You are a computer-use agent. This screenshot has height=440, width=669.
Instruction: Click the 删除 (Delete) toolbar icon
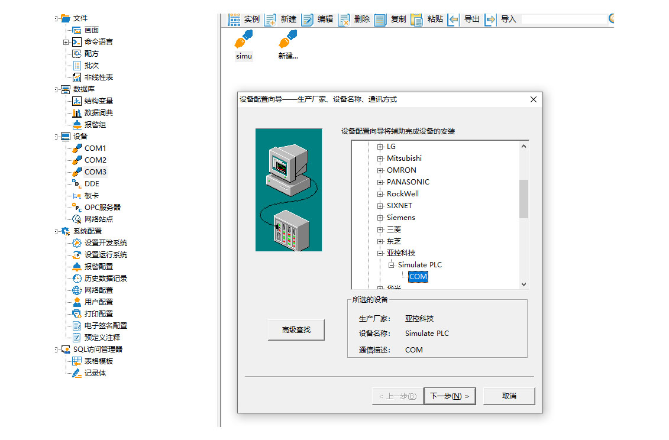click(344, 20)
